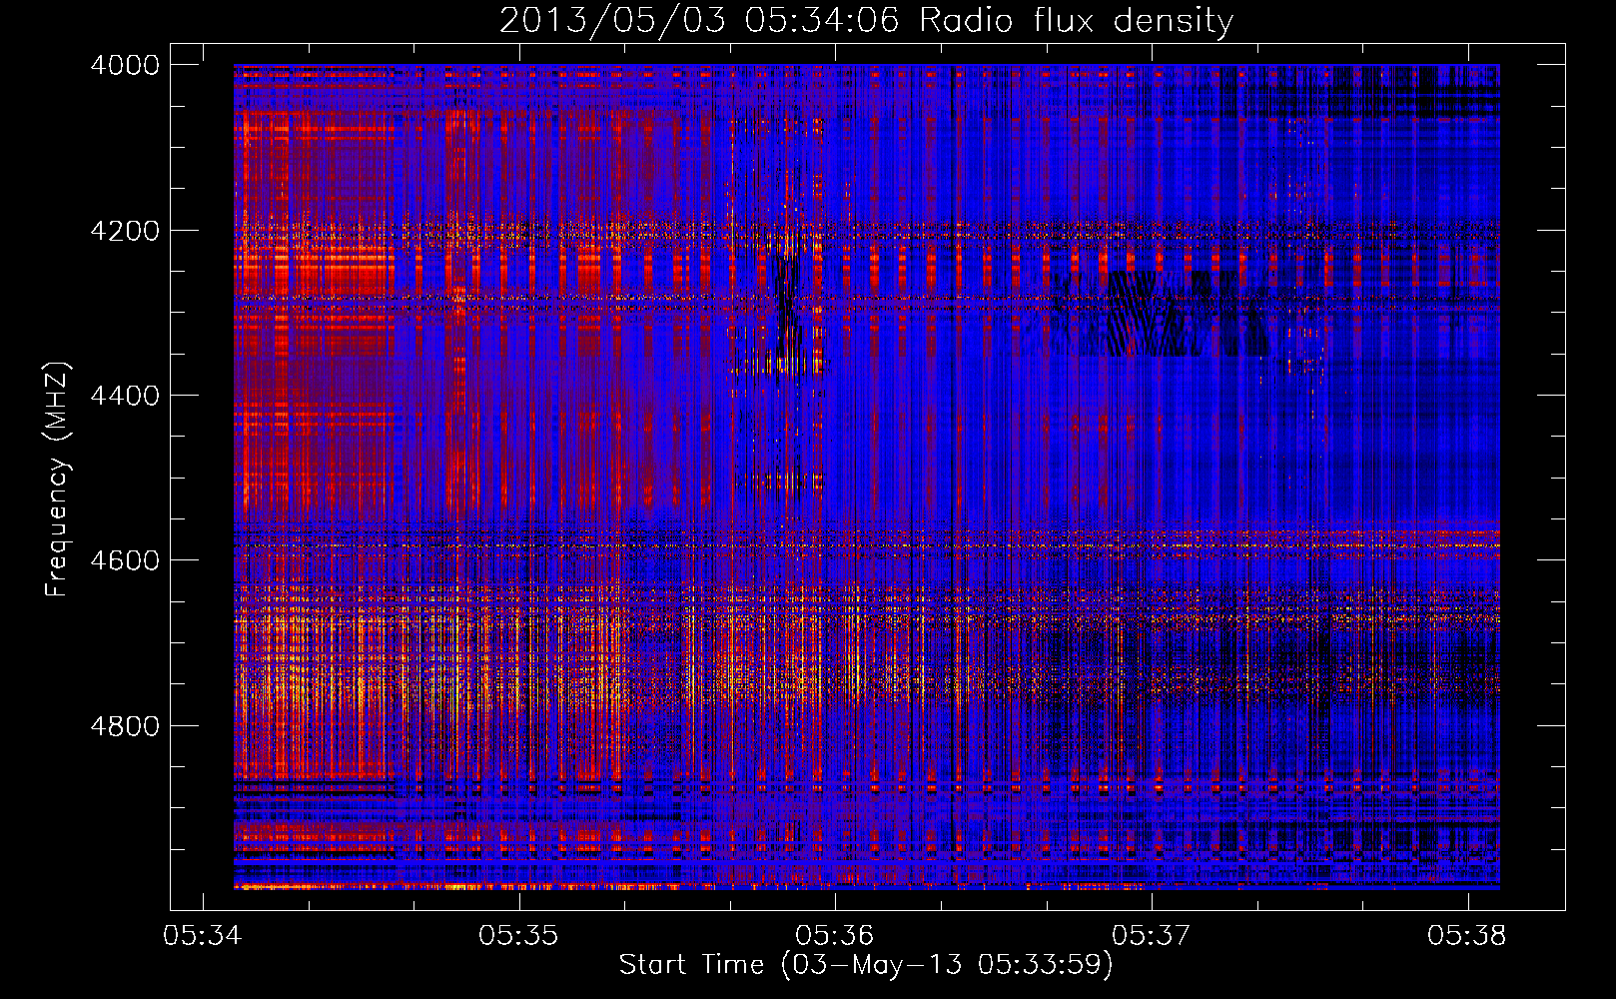Select the 4600 frequency tick label
This screenshot has width=1616, height=999.
[125, 560]
